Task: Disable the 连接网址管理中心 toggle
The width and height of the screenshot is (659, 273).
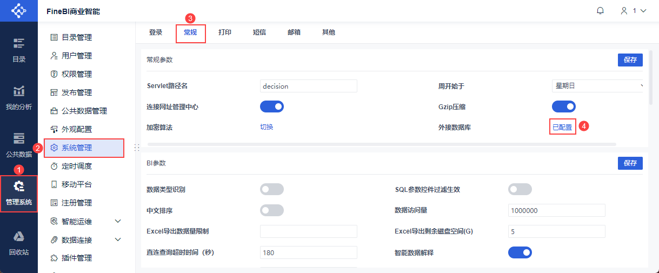Action: (272, 106)
